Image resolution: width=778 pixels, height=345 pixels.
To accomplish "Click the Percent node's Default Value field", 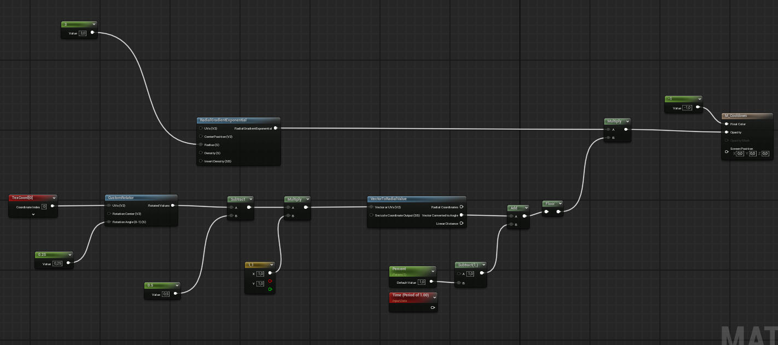I will point(422,282).
